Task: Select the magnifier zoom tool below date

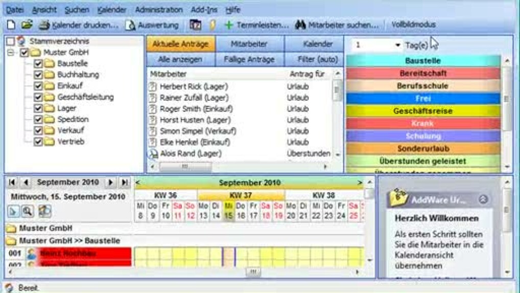Action: 27,211
